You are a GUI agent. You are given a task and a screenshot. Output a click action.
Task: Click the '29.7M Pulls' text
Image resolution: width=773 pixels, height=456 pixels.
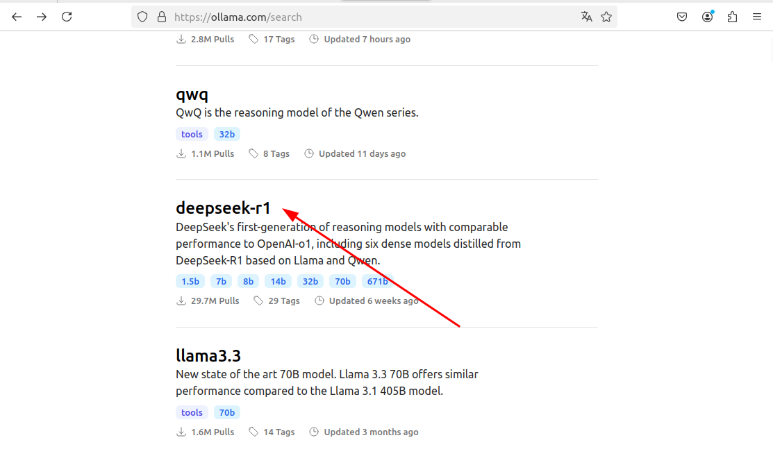(x=215, y=301)
